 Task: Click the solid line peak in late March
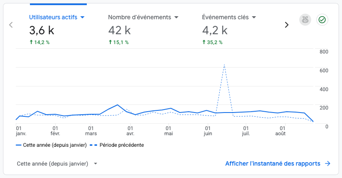(118, 105)
